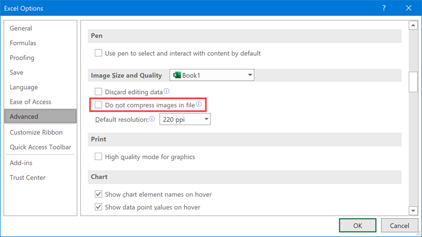Close the Excel Options dialog
Screen dimensions: 422x237
409,8
